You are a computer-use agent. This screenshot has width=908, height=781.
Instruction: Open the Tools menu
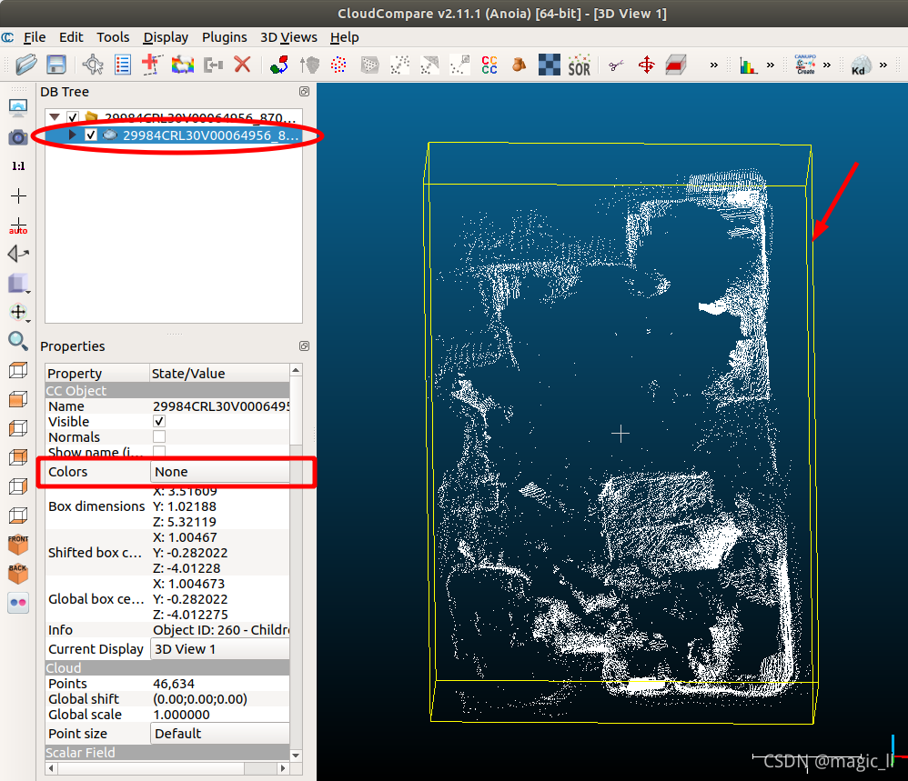(x=113, y=37)
